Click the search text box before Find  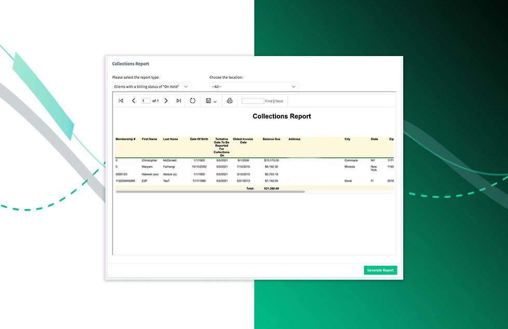(x=253, y=101)
